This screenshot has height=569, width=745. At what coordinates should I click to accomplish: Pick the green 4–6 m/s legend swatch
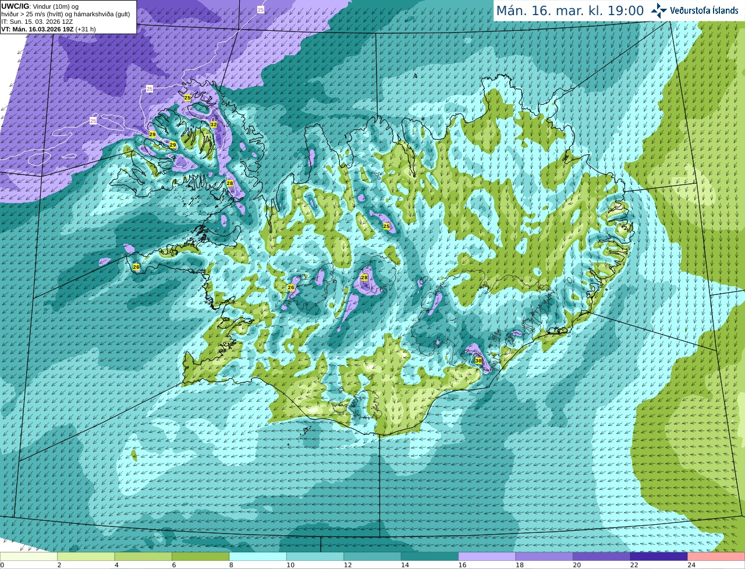click(x=143, y=556)
